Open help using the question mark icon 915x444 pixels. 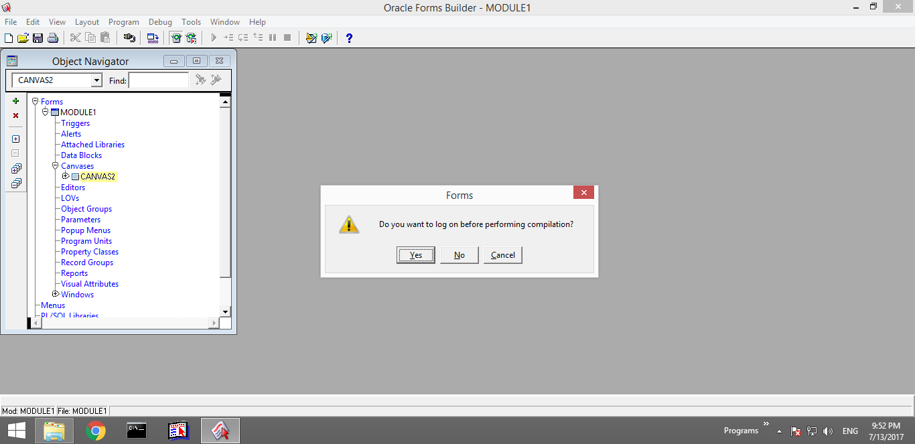pyautogui.click(x=349, y=38)
